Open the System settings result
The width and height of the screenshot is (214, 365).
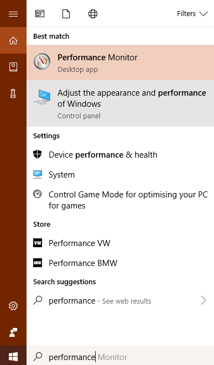point(121,175)
